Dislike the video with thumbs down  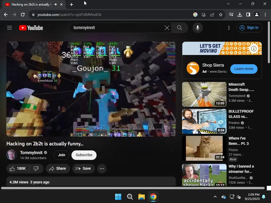pyautogui.click(x=36, y=168)
